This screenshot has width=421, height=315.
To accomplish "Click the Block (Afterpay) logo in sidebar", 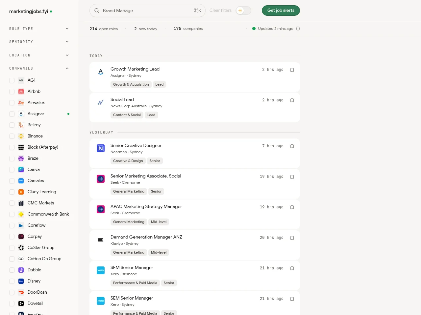I will [21, 147].
